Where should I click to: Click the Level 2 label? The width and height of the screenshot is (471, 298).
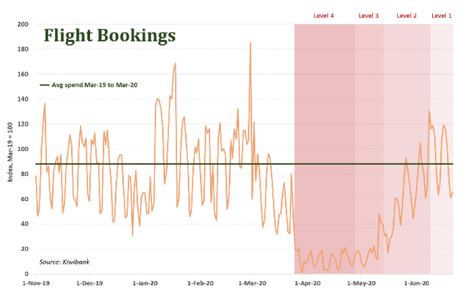click(x=406, y=15)
